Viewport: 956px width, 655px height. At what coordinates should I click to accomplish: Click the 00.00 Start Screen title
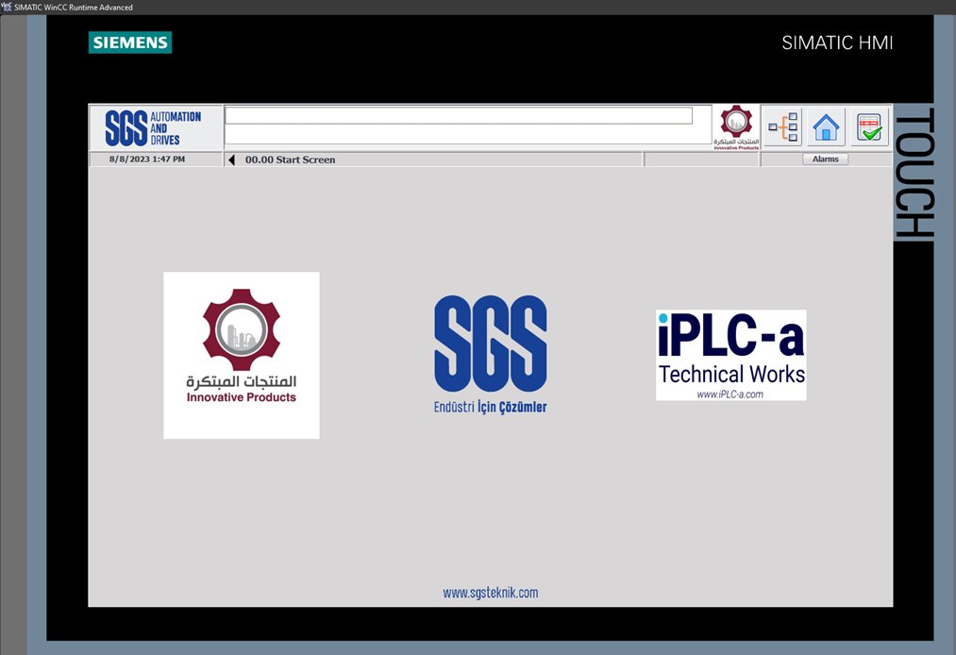(291, 160)
